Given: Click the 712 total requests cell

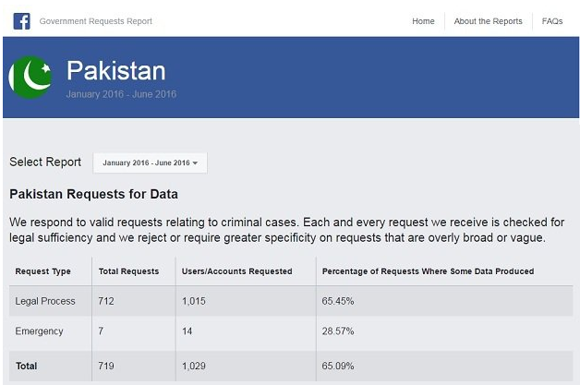Looking at the screenshot, I should [x=106, y=301].
